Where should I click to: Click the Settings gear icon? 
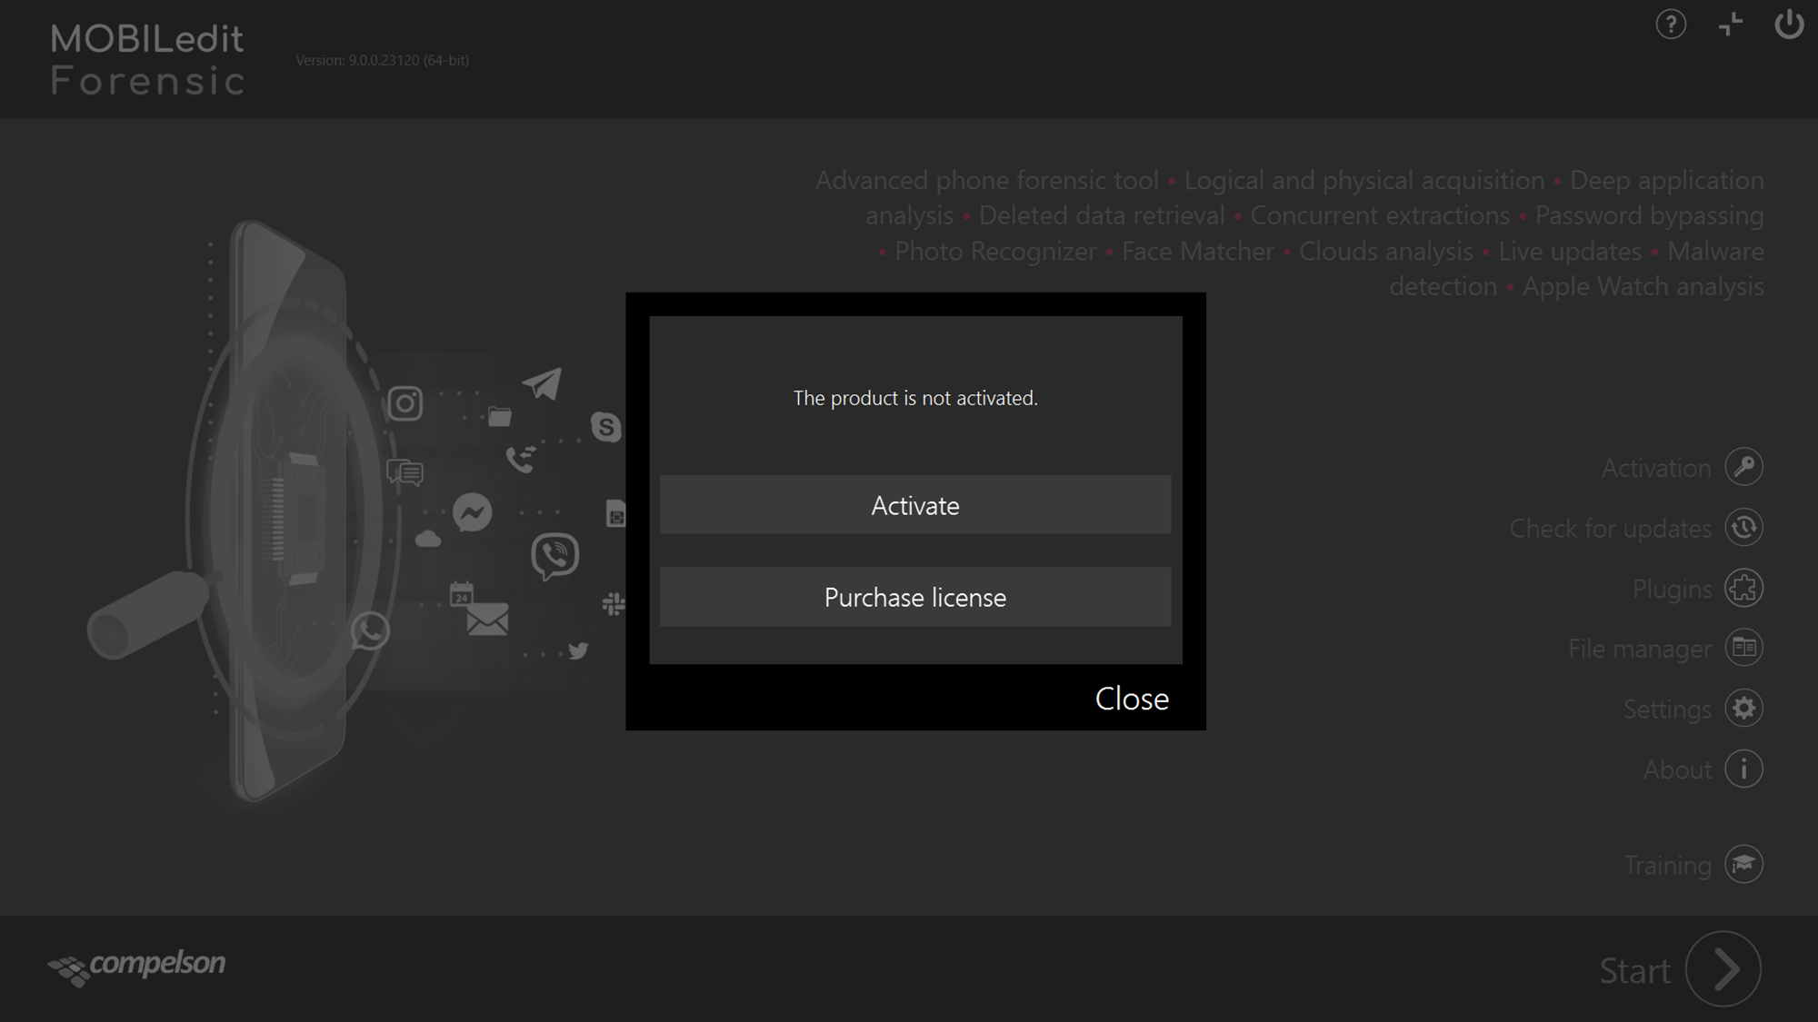[1743, 709]
